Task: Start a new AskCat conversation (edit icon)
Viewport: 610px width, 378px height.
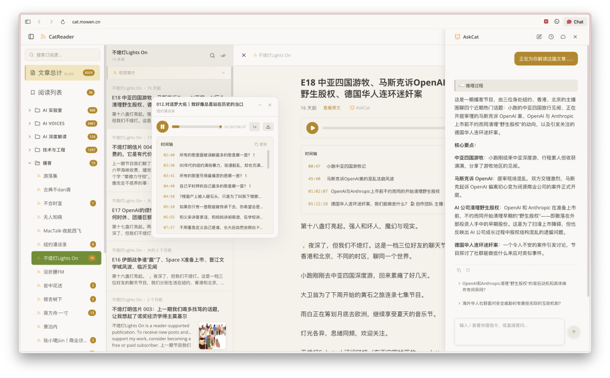Action: [x=539, y=37]
